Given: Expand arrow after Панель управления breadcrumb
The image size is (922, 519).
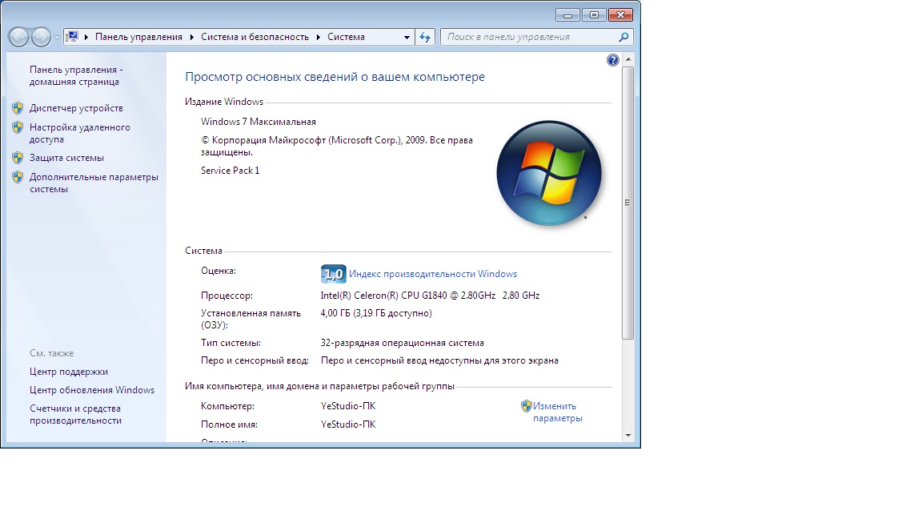Looking at the screenshot, I should [x=192, y=37].
